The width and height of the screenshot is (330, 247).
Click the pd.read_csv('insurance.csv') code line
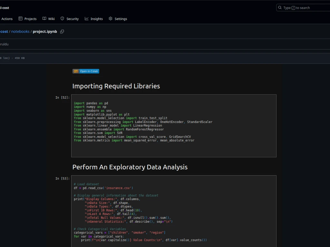(x=103, y=188)
